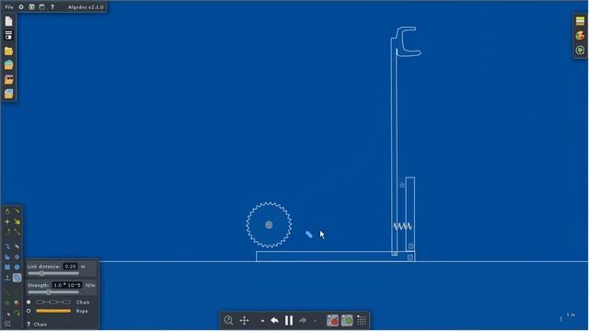Select the Plane tool in the toolbox
The height and width of the screenshot is (331, 589).
tap(7, 278)
